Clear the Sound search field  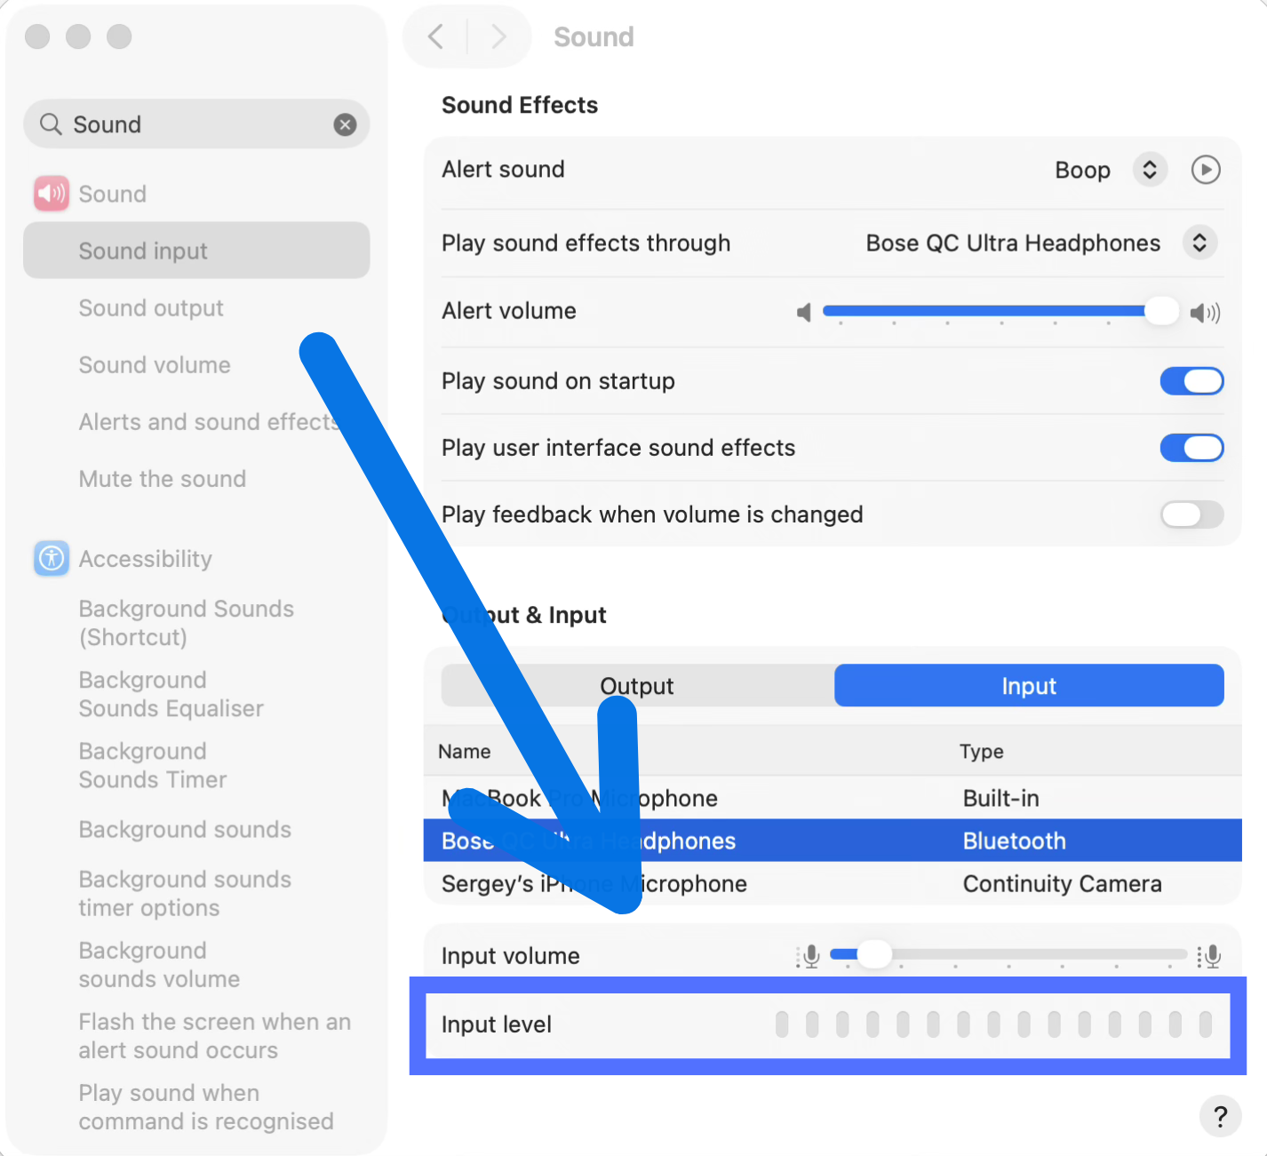pyautogui.click(x=345, y=124)
